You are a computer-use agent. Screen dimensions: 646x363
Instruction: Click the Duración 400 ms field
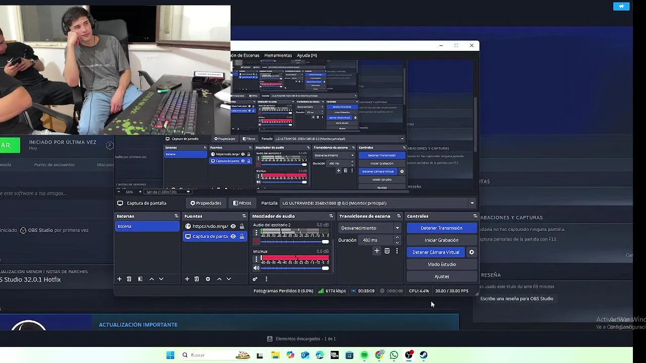coord(376,240)
